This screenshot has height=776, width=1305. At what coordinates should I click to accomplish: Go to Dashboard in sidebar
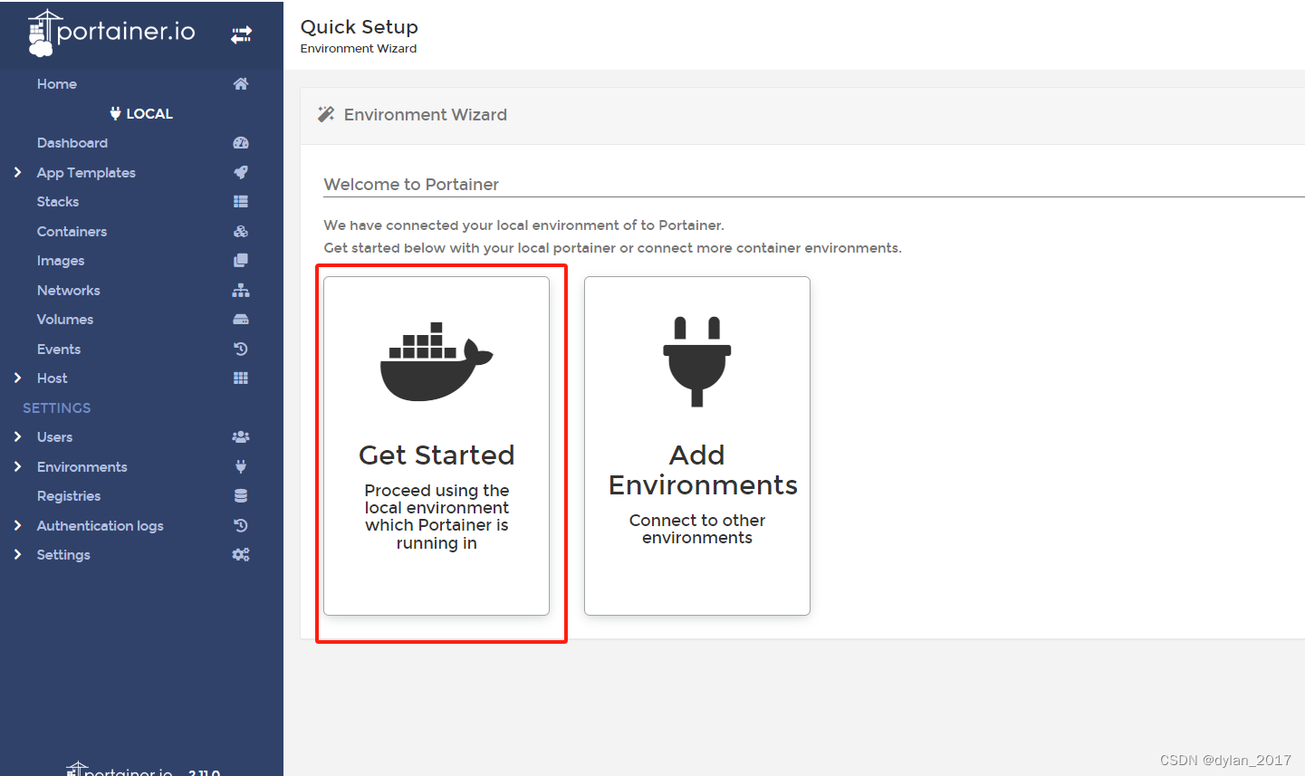point(72,143)
